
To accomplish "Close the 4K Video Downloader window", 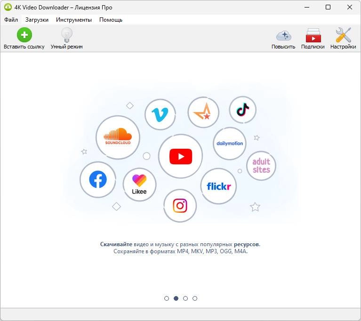I will (350, 7).
